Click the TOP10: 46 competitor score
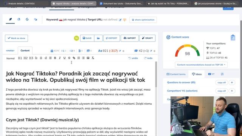Screen dimensions: 242x136 click(214, 53)
